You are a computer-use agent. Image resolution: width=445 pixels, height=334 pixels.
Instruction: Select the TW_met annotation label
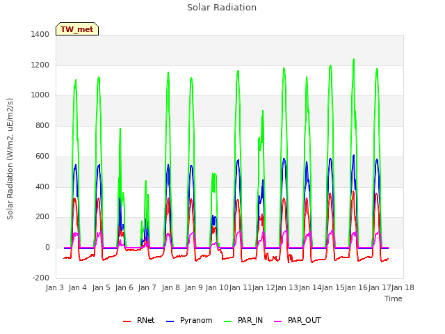pos(77,29)
